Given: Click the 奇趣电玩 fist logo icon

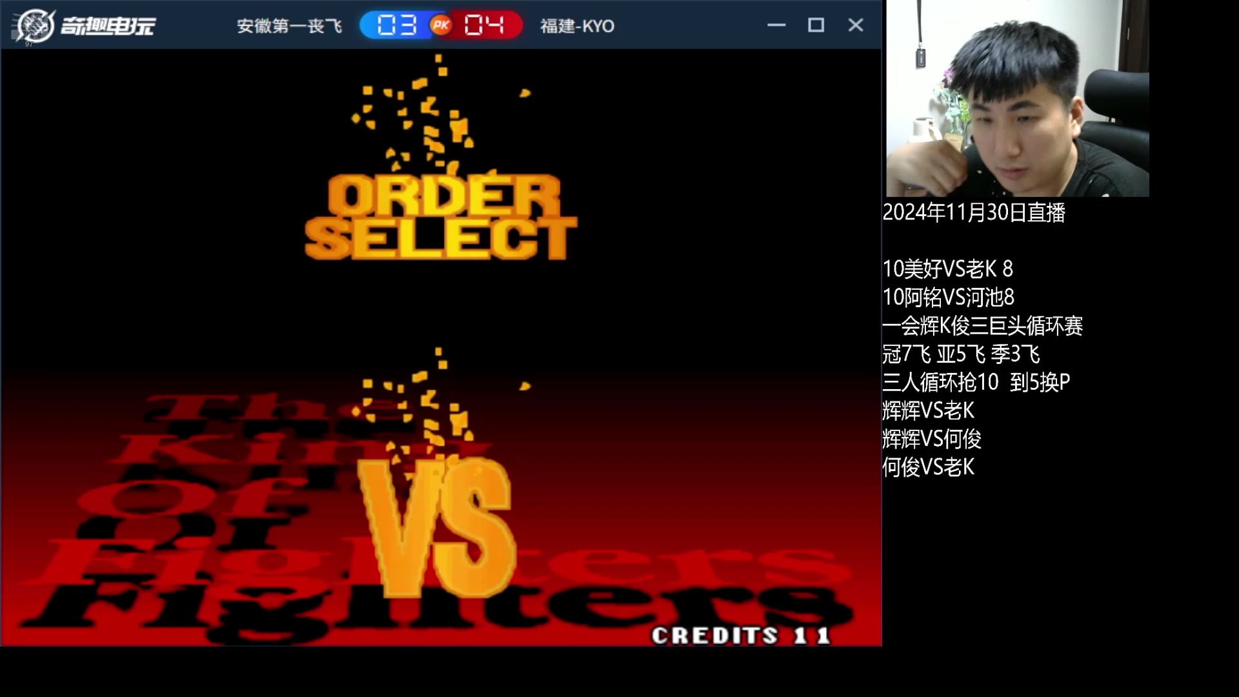Looking at the screenshot, I should click(35, 26).
